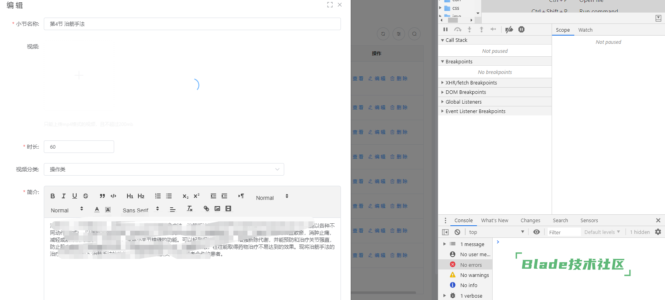665x300 pixels.
Task: Toggle fullscreen for the 编辑 dialog
Action: pyautogui.click(x=330, y=5)
